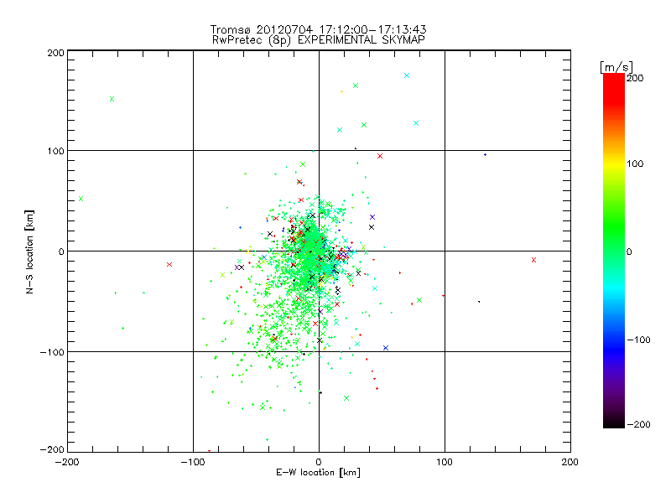Select the green X marker in the upper left near -165 km

coord(112,99)
